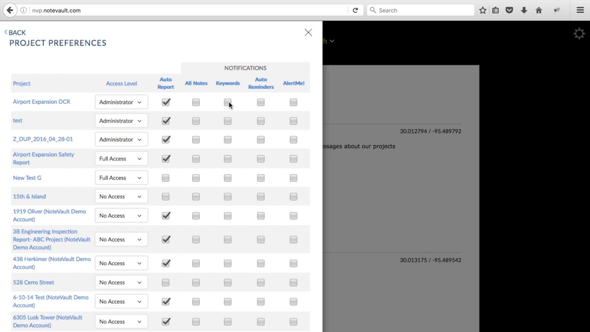Sort by the Access Level column header
590x332 pixels.
point(121,83)
